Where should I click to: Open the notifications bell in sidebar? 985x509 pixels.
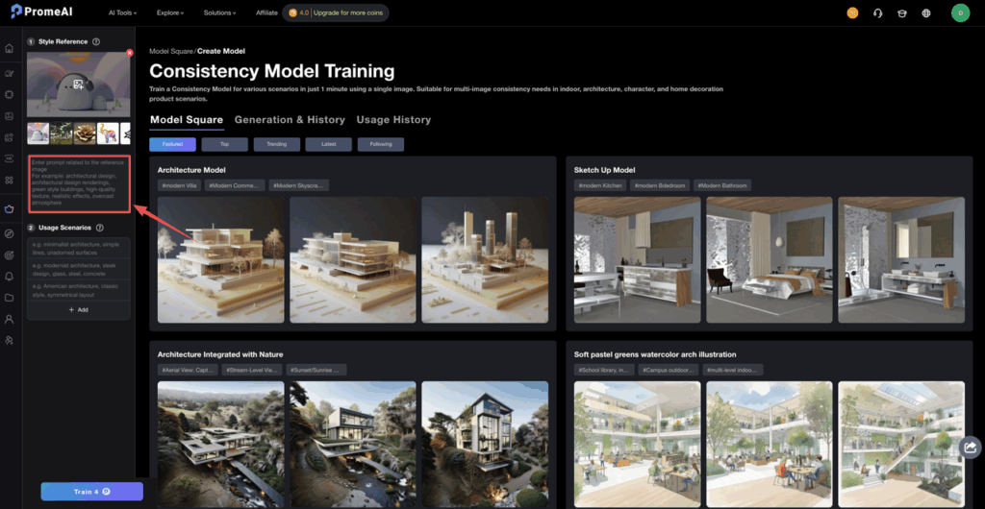pos(9,276)
